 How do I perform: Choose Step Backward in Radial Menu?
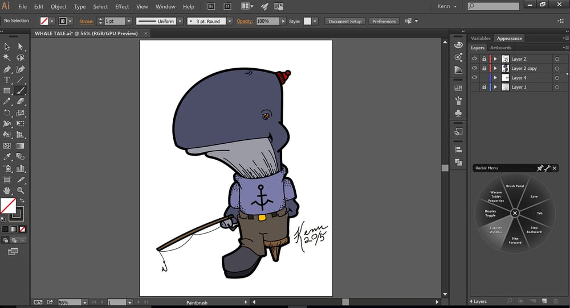(x=534, y=230)
